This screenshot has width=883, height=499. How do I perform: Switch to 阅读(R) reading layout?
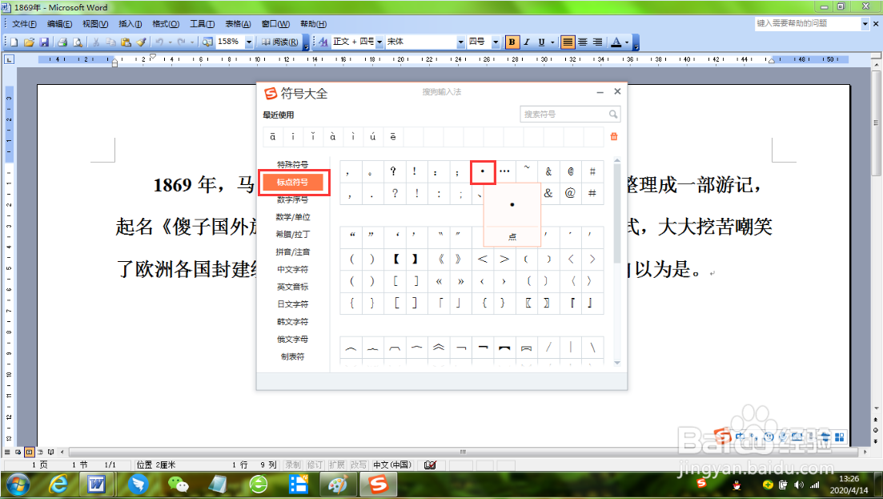[280, 42]
